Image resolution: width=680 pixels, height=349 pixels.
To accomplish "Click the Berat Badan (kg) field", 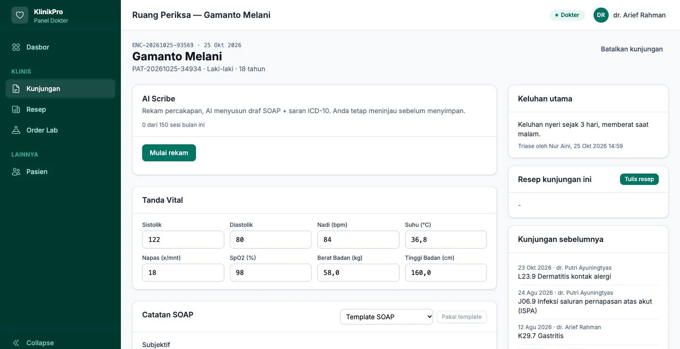I will (358, 273).
